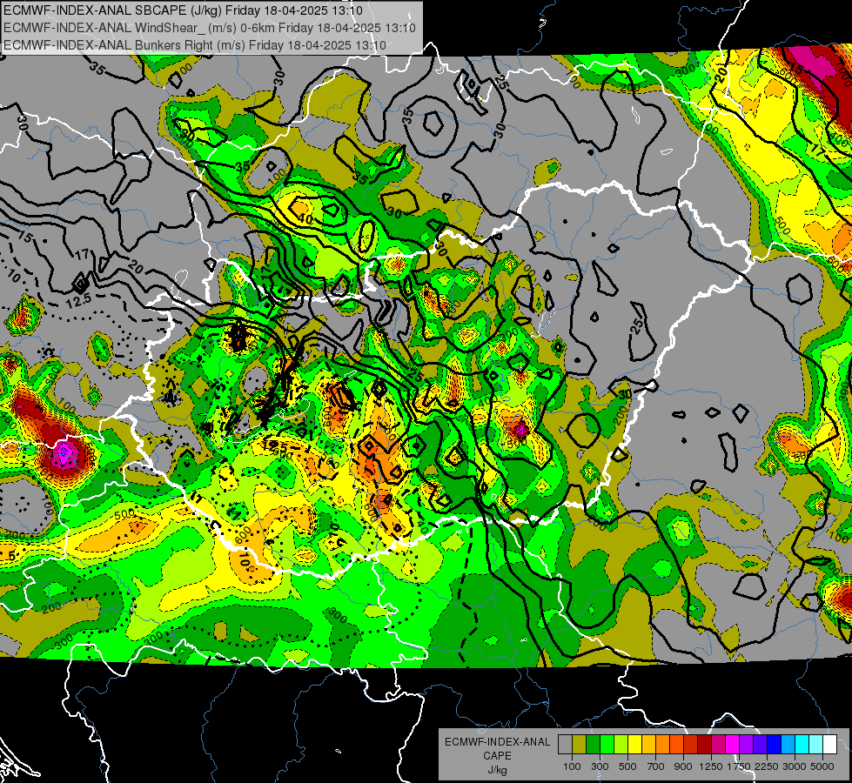This screenshot has width=852, height=783.
Task: Click the gray swatch in CAPE legend
Action: (x=565, y=745)
